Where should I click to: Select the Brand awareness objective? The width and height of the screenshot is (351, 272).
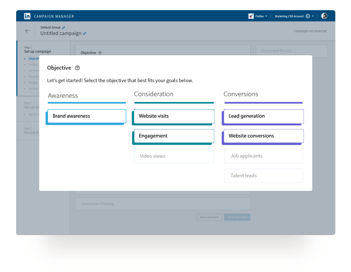pos(86,116)
